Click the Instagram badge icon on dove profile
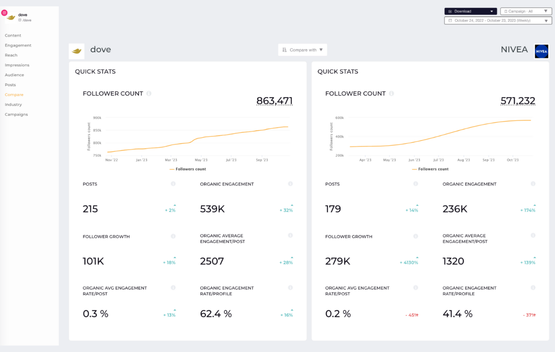 (x=4, y=13)
